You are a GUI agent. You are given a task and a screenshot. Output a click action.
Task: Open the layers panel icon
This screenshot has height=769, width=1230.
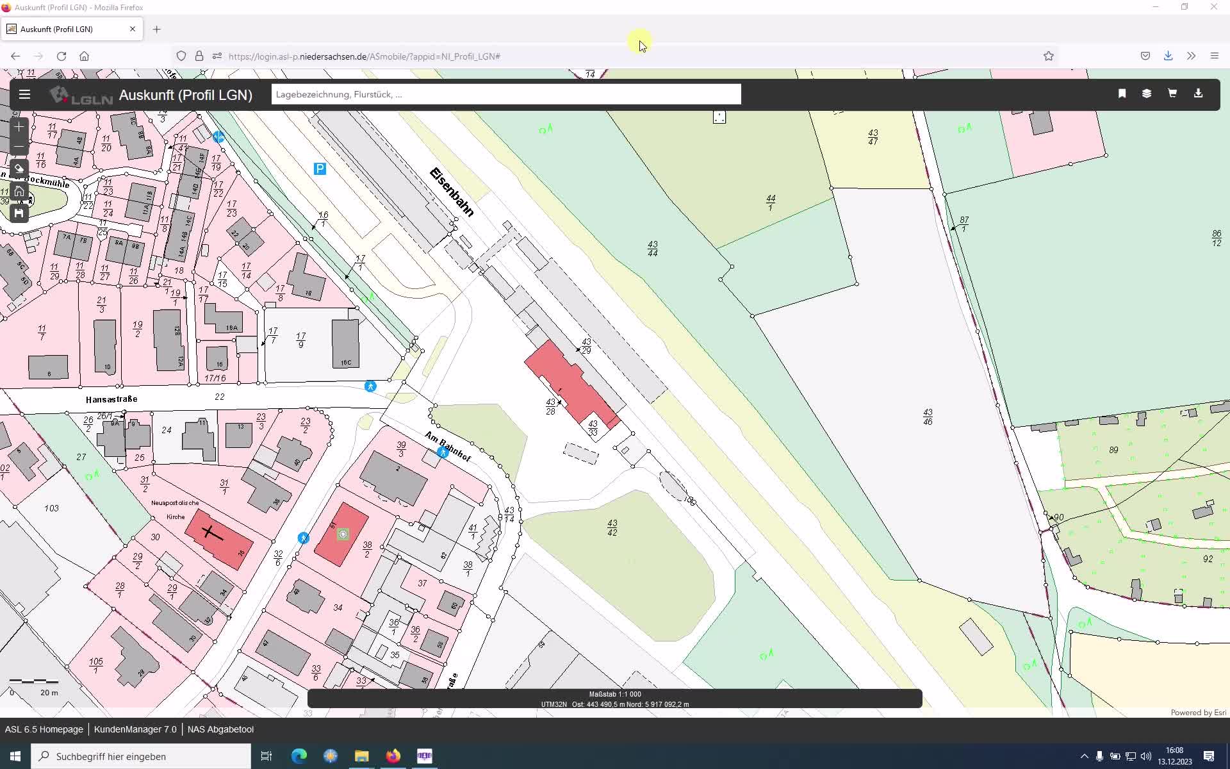click(1147, 94)
